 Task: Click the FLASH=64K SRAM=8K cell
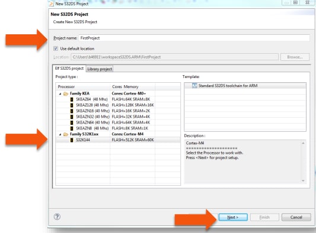[x=131, y=99]
